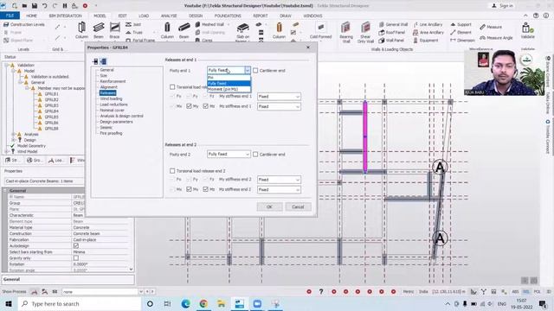Click the Construction Levels tool
The image size is (554, 311).
[24, 24]
